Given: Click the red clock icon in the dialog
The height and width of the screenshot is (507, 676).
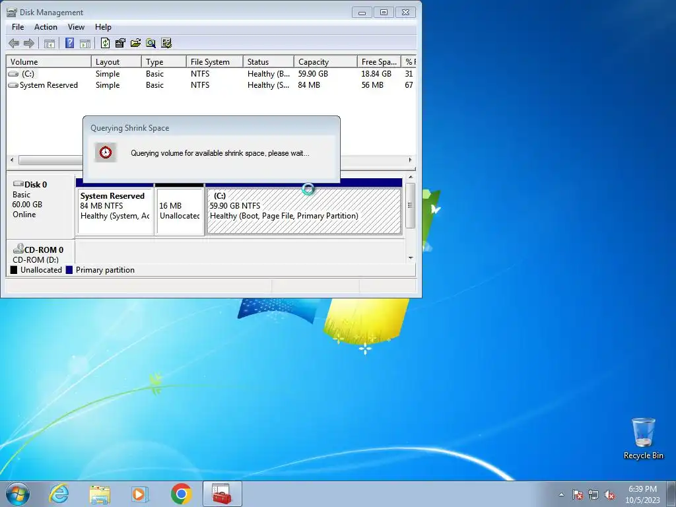Looking at the screenshot, I should (x=106, y=152).
